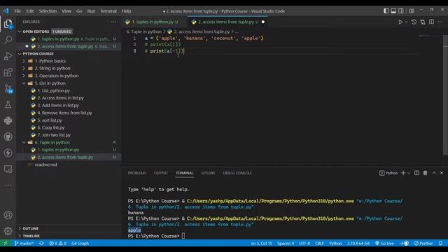The height and width of the screenshot is (252, 448).
Task: Open editor More Actions ellipsis
Action: point(440,22)
